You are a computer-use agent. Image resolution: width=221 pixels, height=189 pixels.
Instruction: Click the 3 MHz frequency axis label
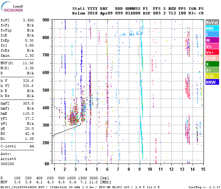75,169
